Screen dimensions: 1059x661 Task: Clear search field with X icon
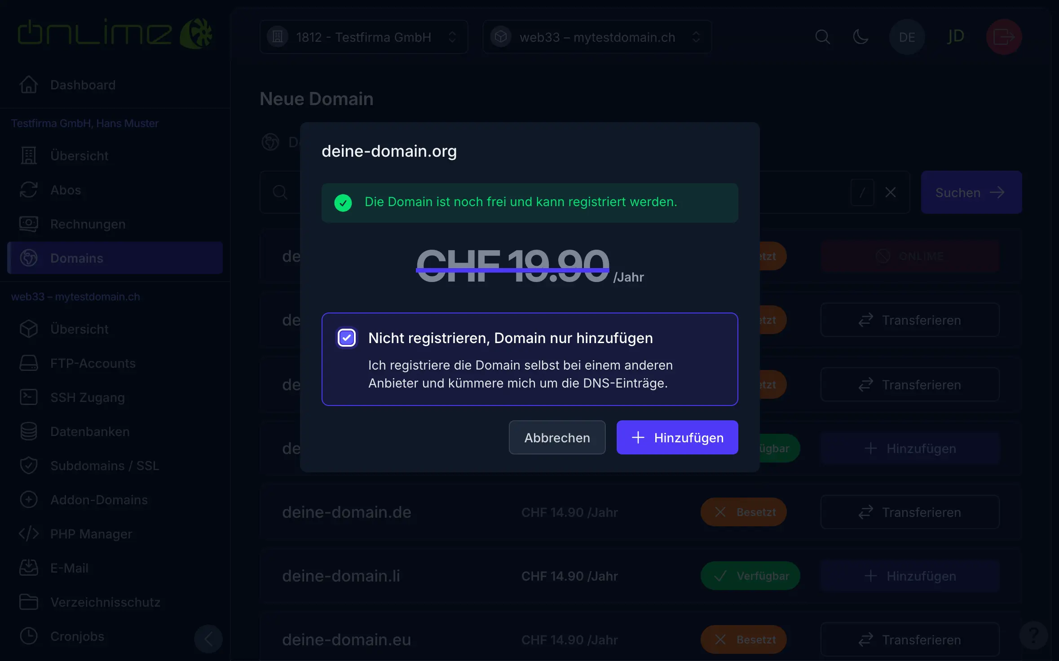[890, 193]
